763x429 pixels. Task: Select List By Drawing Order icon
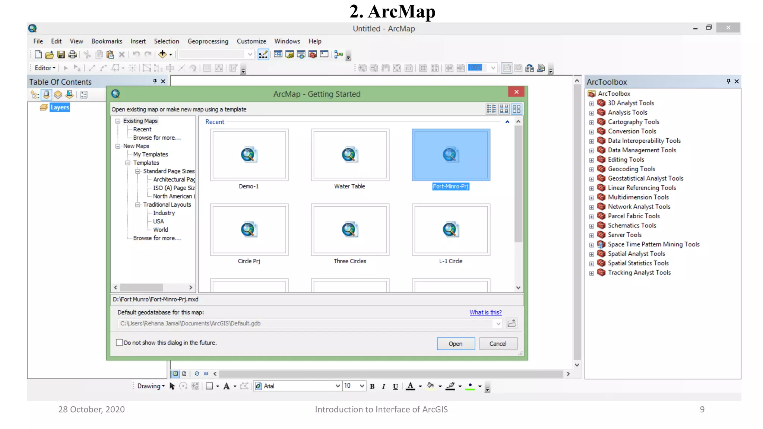tap(35, 95)
